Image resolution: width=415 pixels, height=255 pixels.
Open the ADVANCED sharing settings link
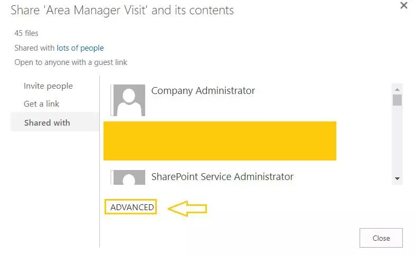tap(132, 207)
